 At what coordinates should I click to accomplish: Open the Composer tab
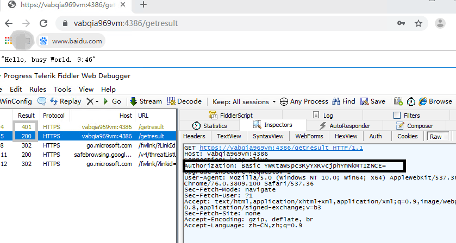click(x=415, y=126)
